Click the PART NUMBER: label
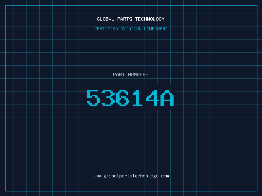 coord(130,74)
